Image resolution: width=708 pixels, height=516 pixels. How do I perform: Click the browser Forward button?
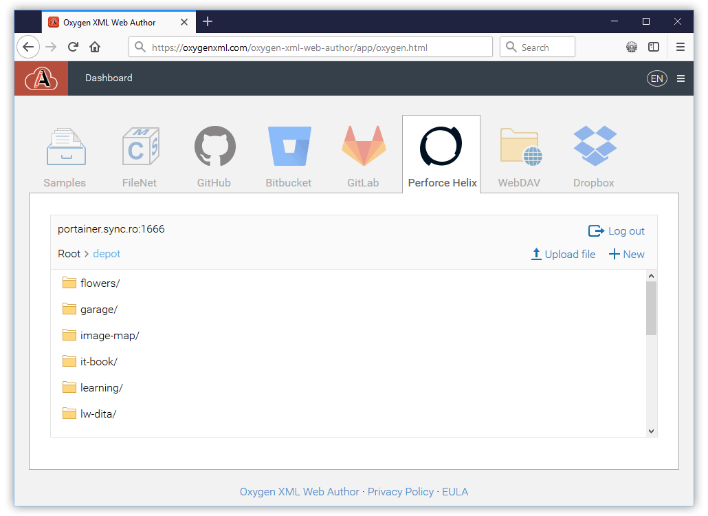click(x=51, y=47)
